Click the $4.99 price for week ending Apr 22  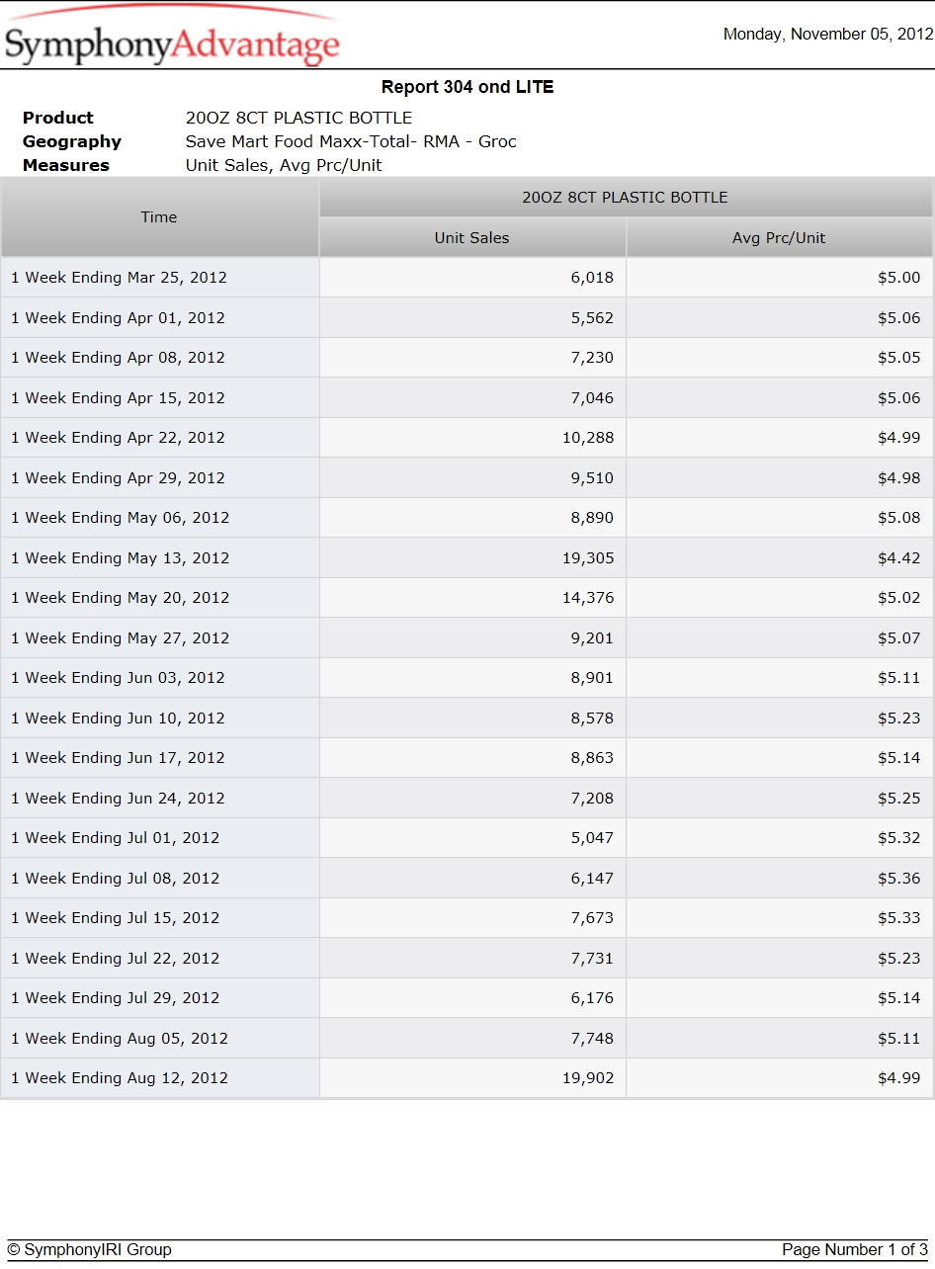click(x=898, y=438)
